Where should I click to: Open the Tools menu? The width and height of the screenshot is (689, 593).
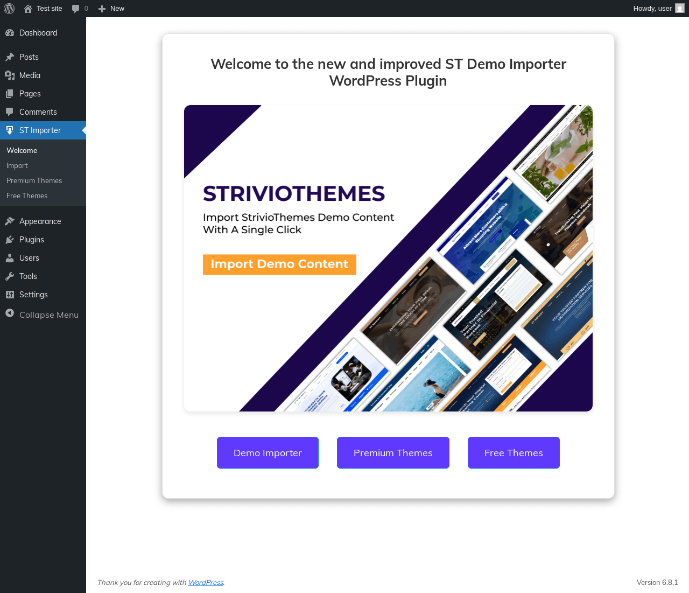pyautogui.click(x=43, y=276)
